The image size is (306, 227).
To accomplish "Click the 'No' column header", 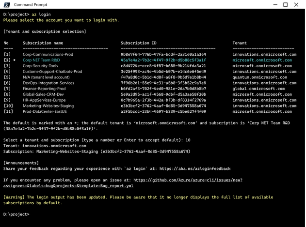I will click(6, 43).
